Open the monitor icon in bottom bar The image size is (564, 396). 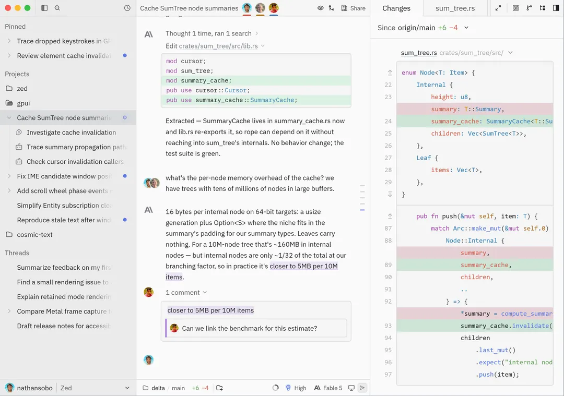[351, 388]
